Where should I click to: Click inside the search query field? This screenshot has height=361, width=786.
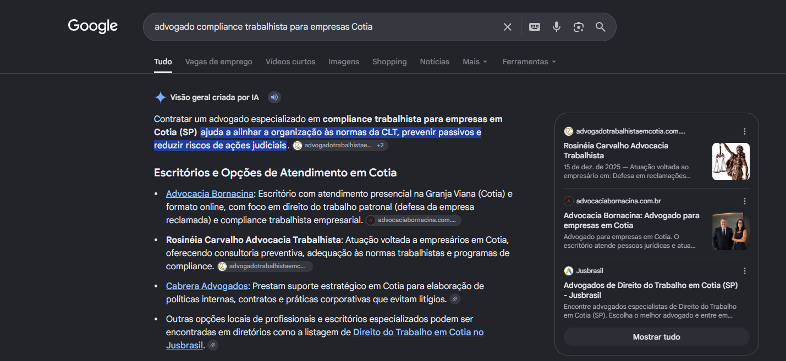coord(325,27)
